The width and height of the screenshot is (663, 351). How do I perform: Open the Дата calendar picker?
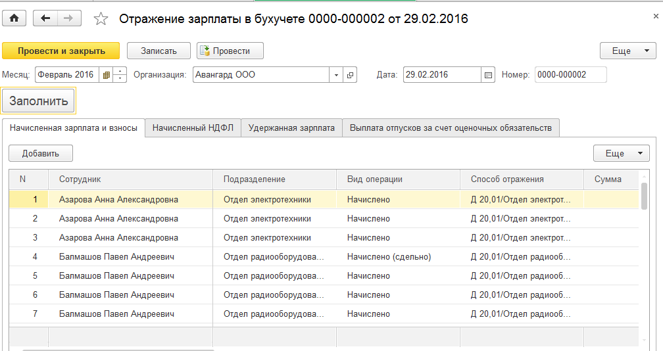click(488, 75)
